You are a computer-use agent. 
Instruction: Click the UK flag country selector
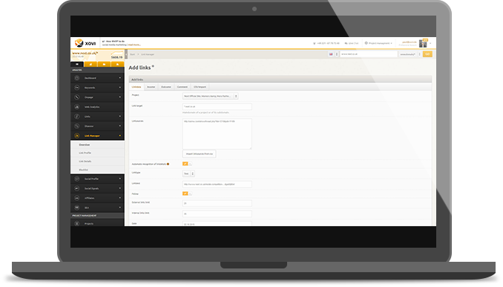point(331,54)
